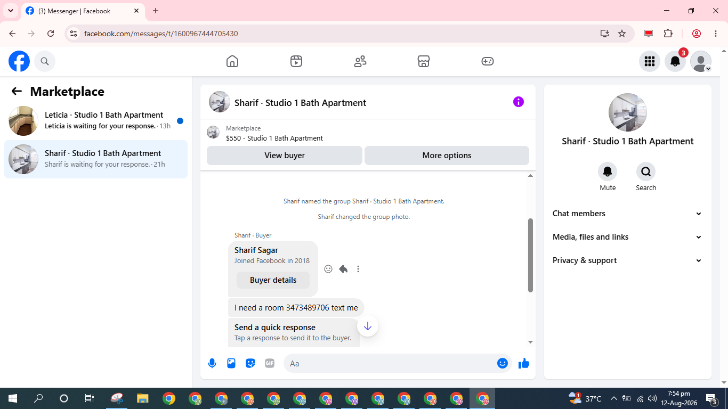The height and width of the screenshot is (409, 728).
Task: Open Buyer details for Sharif Sagar
Action: pyautogui.click(x=273, y=280)
